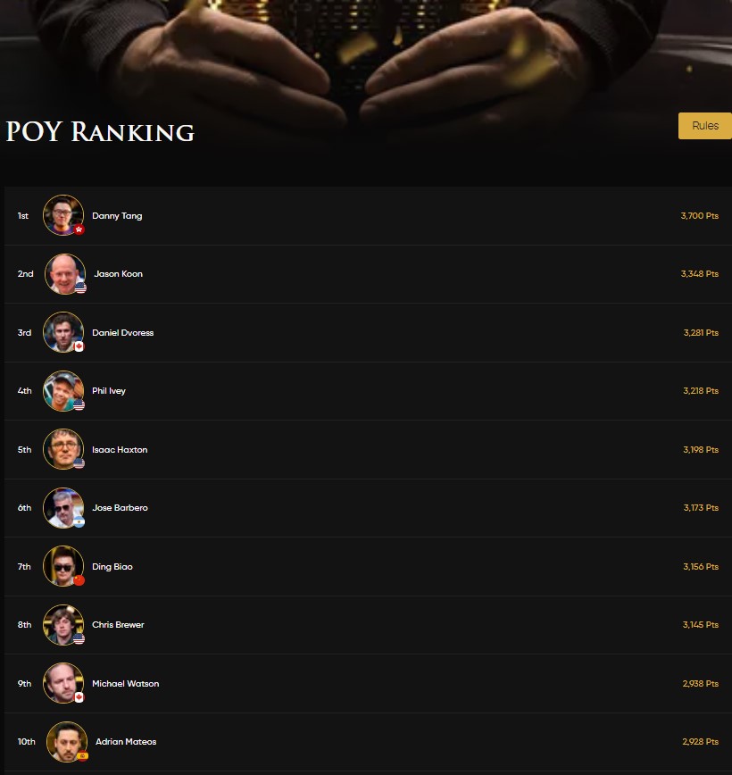Open the POY Rules button
732x775 pixels.
click(705, 126)
